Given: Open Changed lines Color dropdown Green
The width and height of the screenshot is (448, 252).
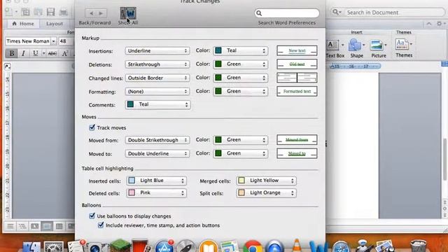Looking at the screenshot, I should click(241, 78).
